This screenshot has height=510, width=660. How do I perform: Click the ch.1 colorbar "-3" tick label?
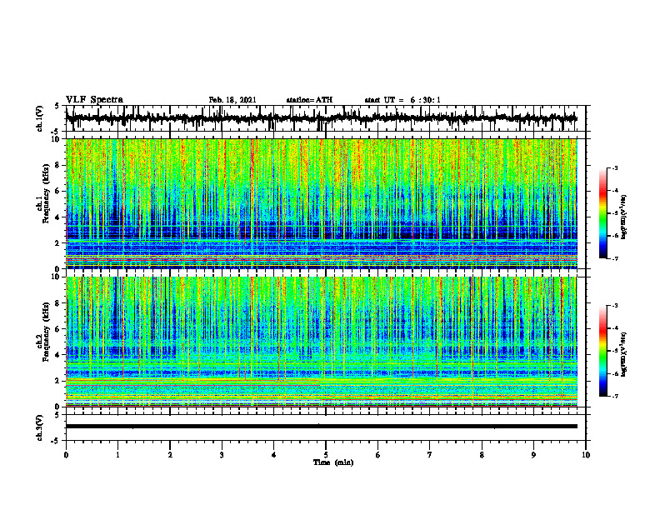coord(615,168)
